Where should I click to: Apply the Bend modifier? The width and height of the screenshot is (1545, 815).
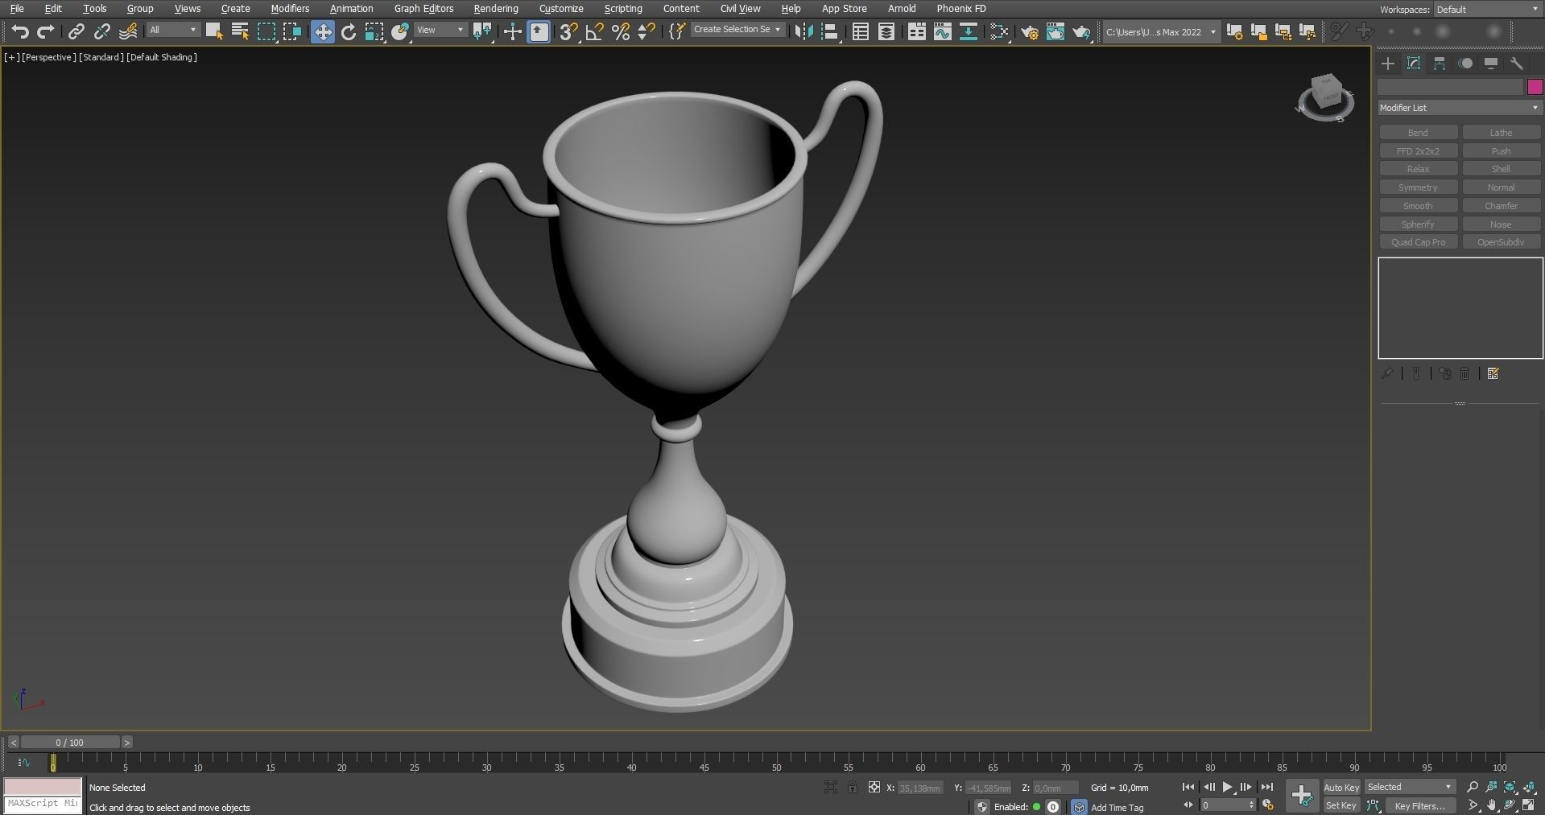1417,132
